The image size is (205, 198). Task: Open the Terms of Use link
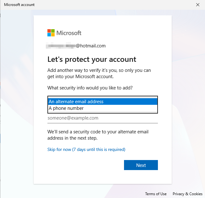click(156, 194)
